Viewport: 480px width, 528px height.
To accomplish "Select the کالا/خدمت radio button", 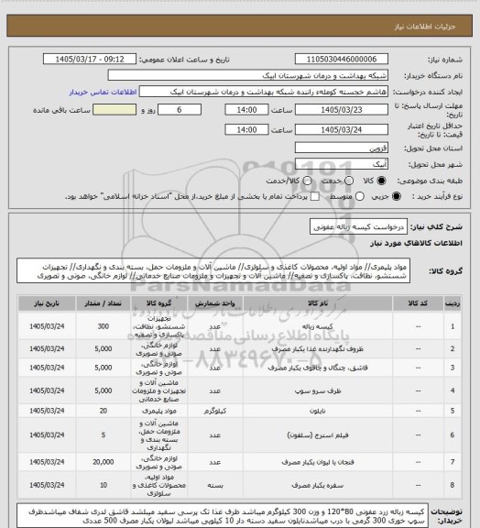I will 307,181.
